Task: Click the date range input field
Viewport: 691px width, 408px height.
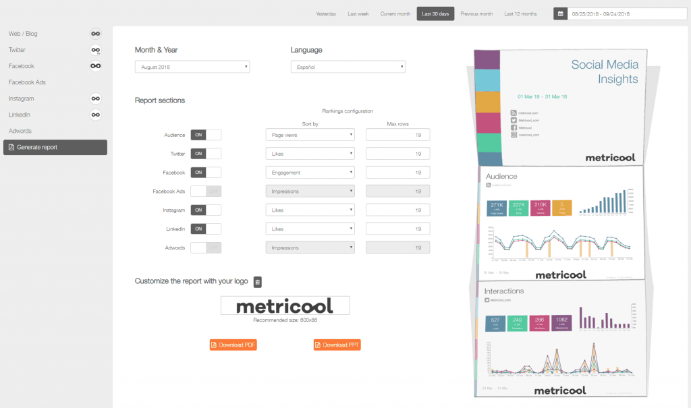Action: pos(627,13)
